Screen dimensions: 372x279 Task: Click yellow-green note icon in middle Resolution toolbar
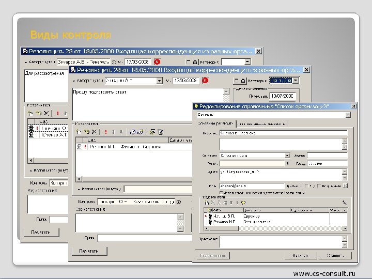click(x=152, y=132)
